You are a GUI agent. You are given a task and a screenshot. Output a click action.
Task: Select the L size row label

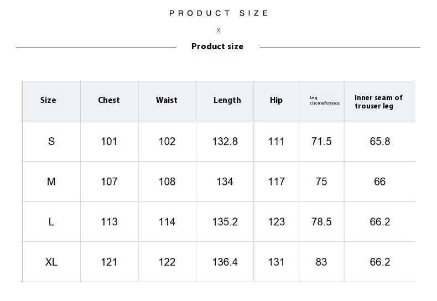click(x=51, y=222)
